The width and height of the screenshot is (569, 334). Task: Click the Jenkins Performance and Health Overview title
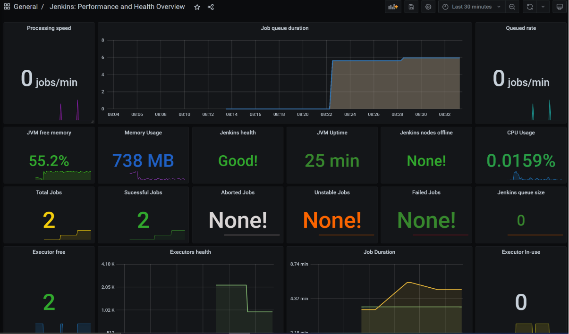point(118,6)
